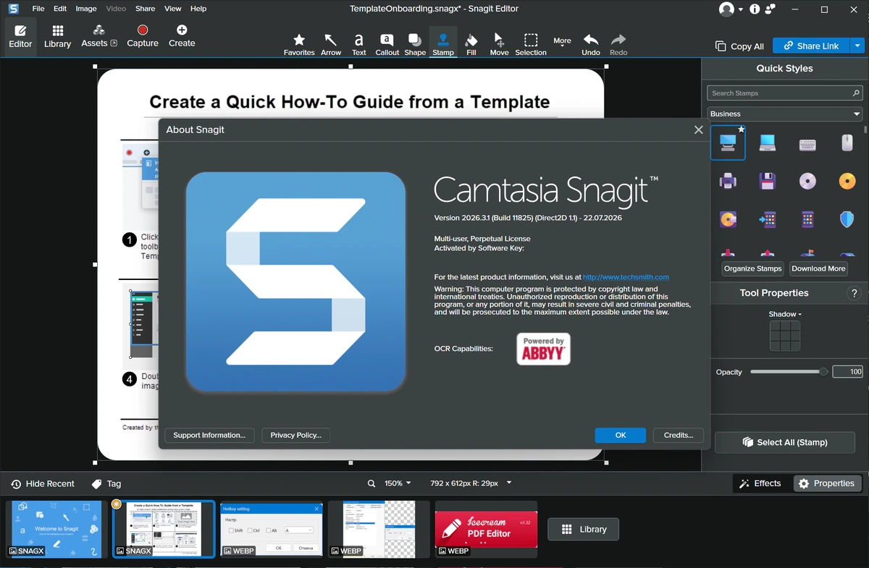Open the 150% zoom level dropdown

pos(398,483)
